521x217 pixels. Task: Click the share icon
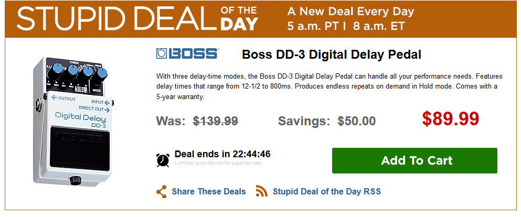tap(162, 191)
